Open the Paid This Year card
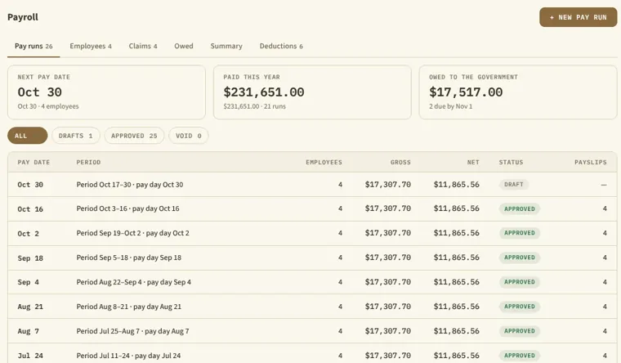621x363 pixels. [x=312, y=92]
